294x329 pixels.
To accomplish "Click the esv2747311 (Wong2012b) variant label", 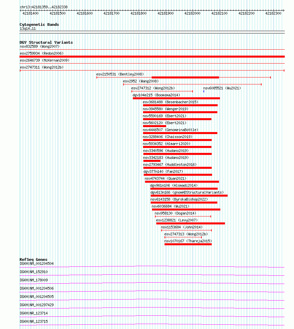I will 42,67.
